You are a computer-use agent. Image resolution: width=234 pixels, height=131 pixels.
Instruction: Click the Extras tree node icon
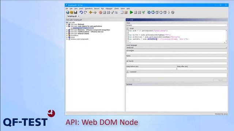[69, 37]
